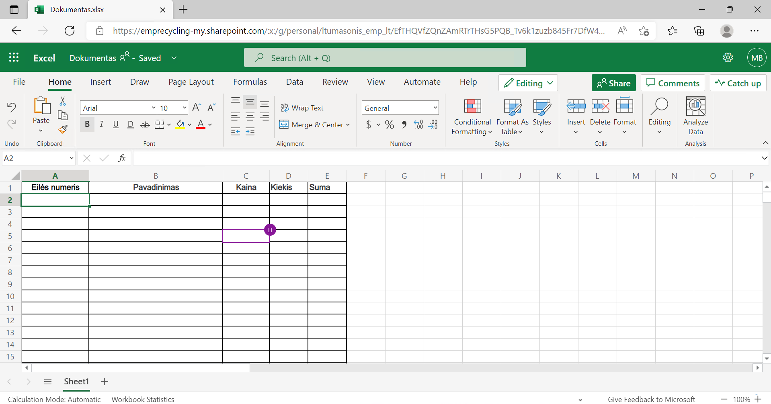
Task: Click the Undo arrow icon
Action: [x=12, y=107]
